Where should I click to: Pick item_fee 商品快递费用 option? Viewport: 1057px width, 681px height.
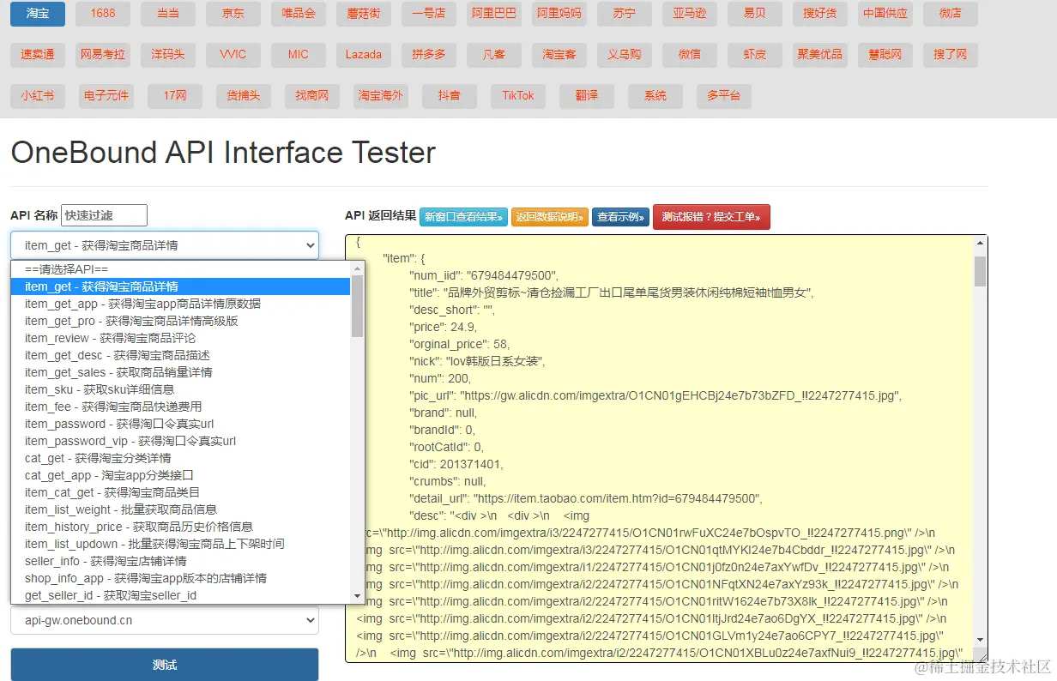pos(181,407)
